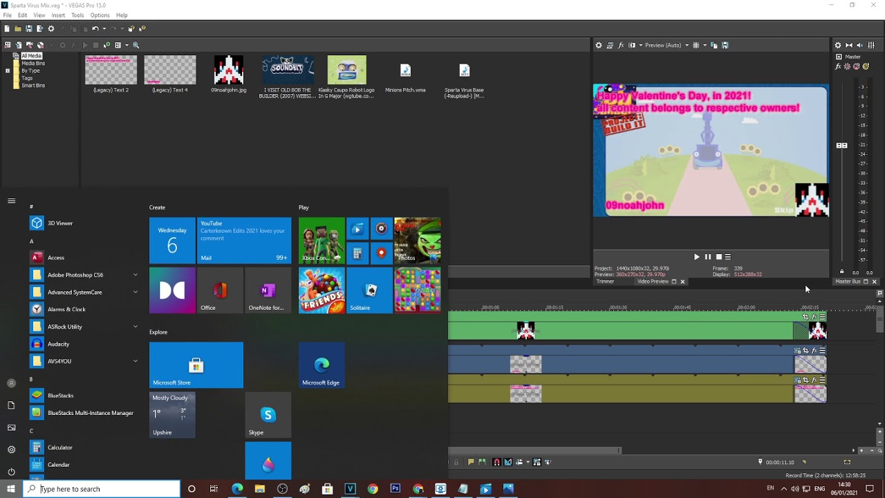Select Media Bins in project tree
This screenshot has width=885, height=498.
click(x=32, y=63)
